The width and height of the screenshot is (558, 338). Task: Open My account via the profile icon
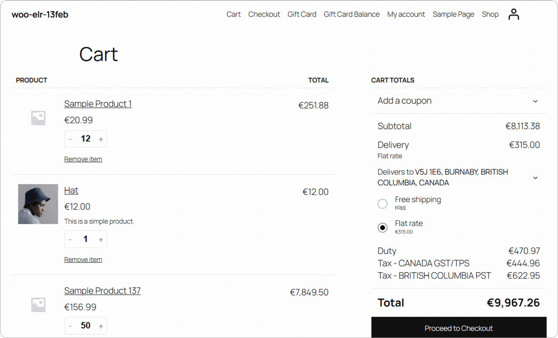(514, 14)
